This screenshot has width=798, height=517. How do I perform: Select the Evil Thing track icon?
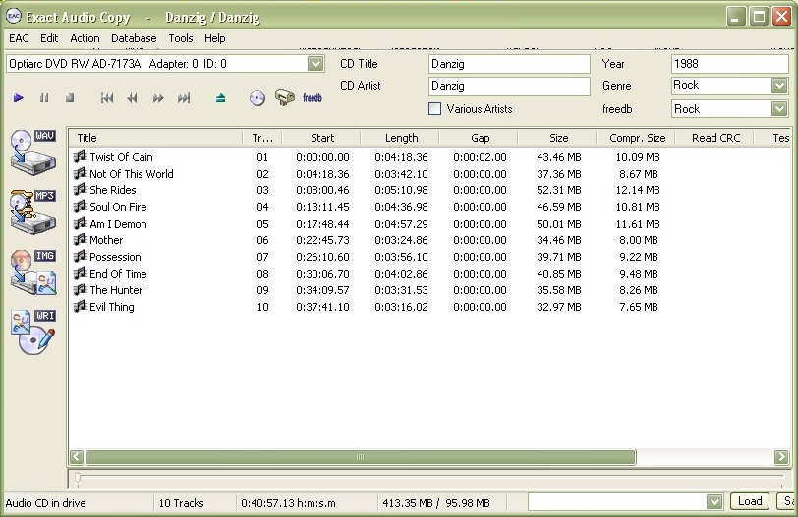pyautogui.click(x=80, y=306)
